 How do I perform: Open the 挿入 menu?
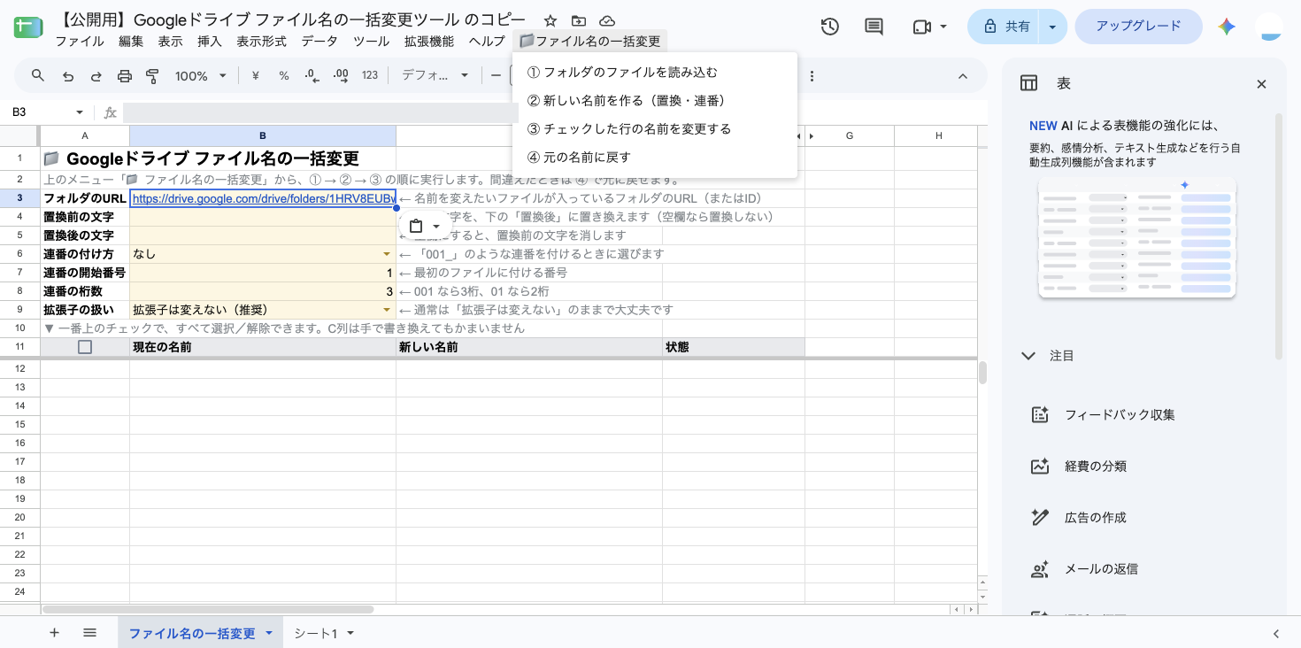[210, 41]
